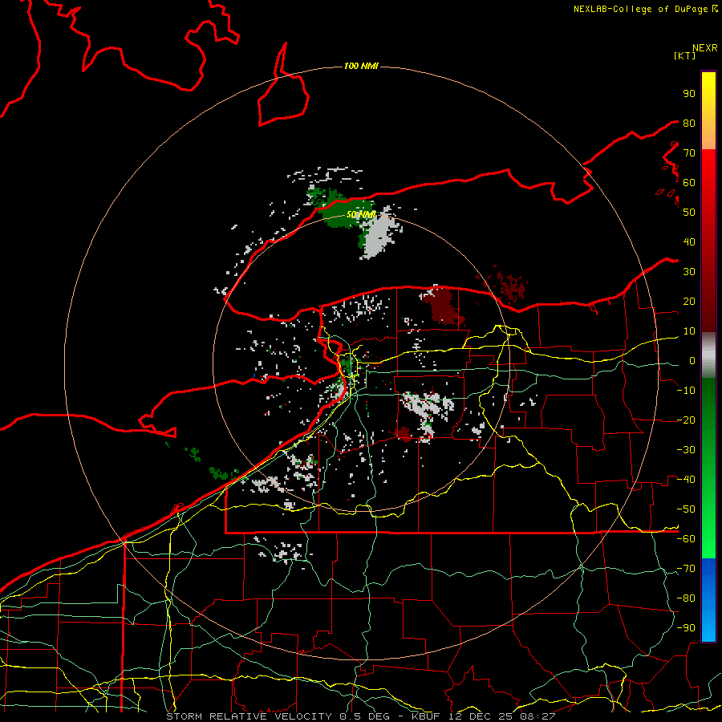Click the 100 NMI range ring label
The width and height of the screenshot is (722, 722).
click(x=361, y=67)
